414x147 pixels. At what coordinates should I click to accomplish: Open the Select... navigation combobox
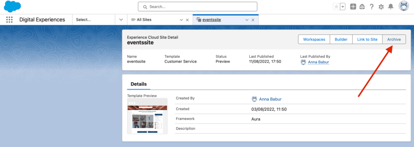click(94, 20)
